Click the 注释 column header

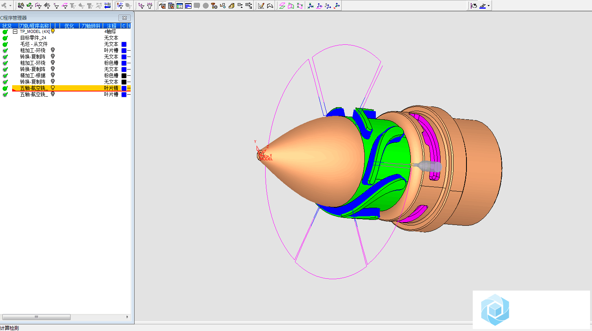tap(111, 26)
